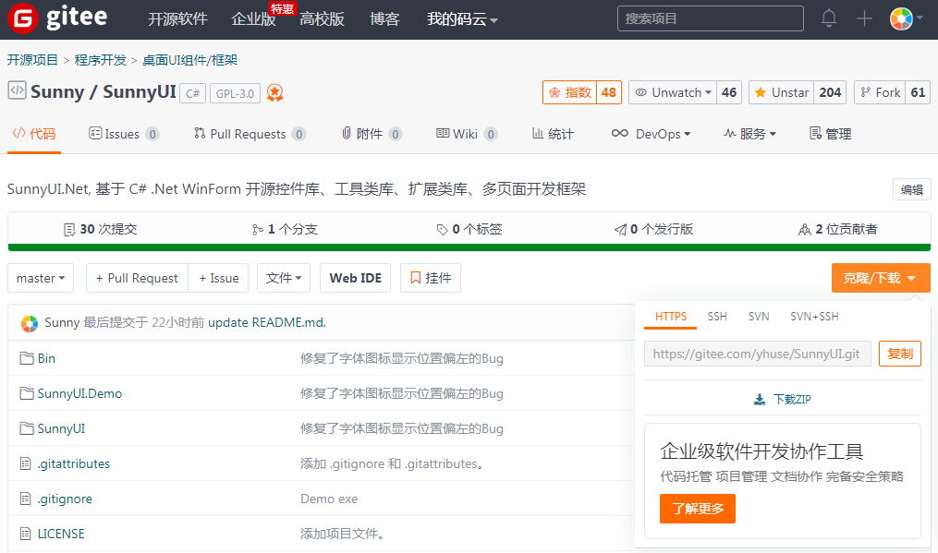Click the 企业版 nav link
The image size is (938, 553).
(253, 19)
